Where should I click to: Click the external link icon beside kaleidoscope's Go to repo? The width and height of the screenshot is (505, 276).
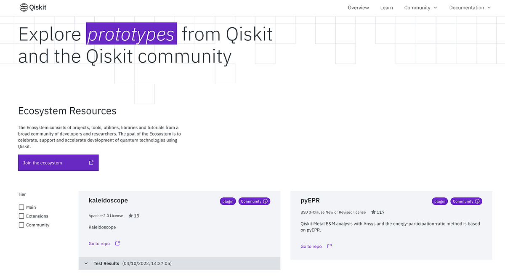[x=117, y=243]
